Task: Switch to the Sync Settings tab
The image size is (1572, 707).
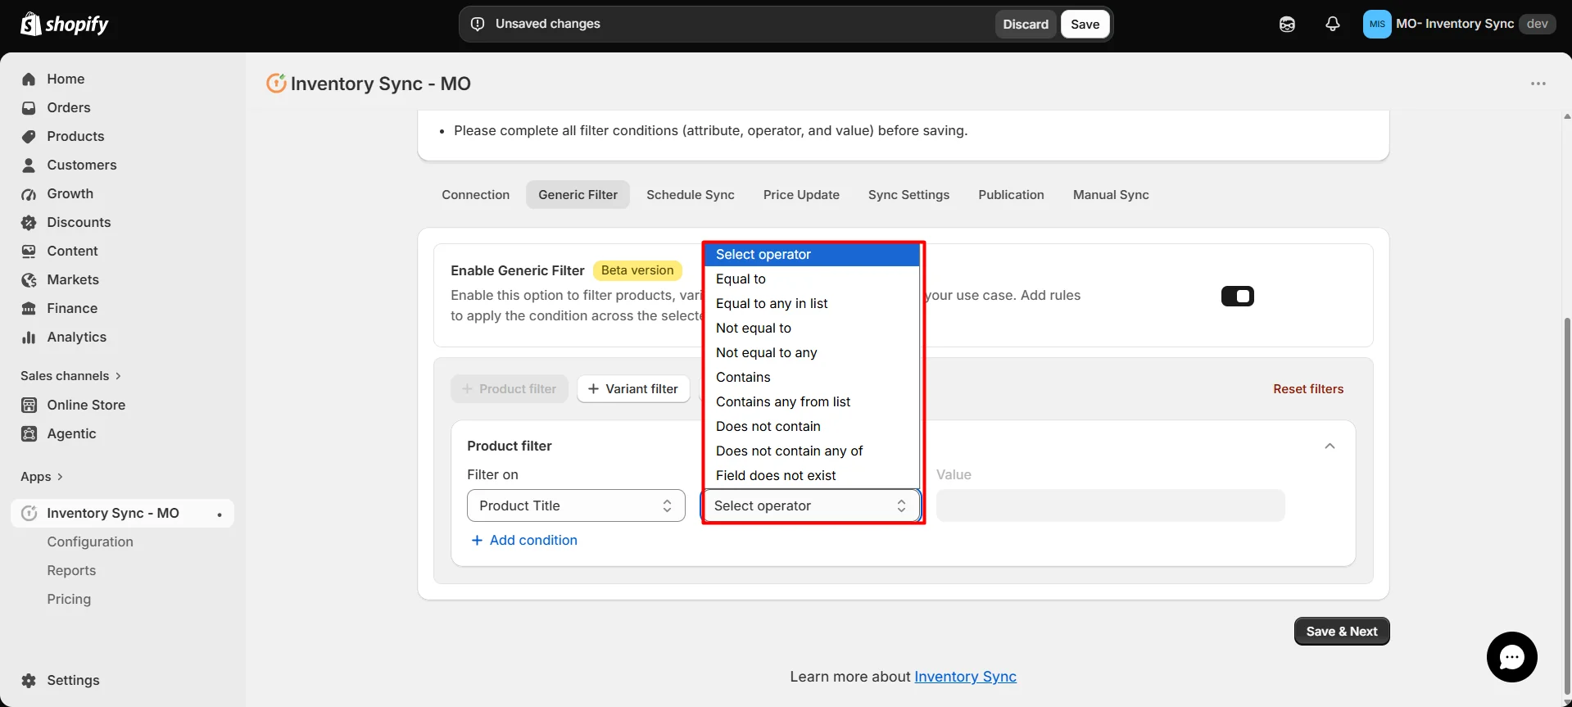Action: (x=908, y=194)
